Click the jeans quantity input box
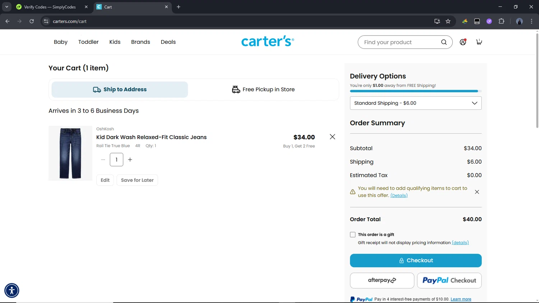Viewport: 539px width, 303px height. [116, 160]
